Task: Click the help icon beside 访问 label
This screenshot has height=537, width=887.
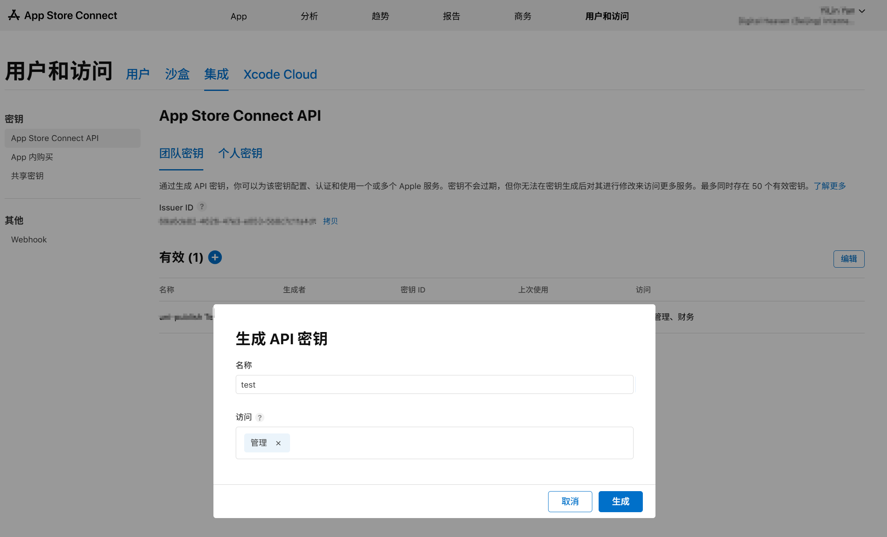Action: point(260,417)
